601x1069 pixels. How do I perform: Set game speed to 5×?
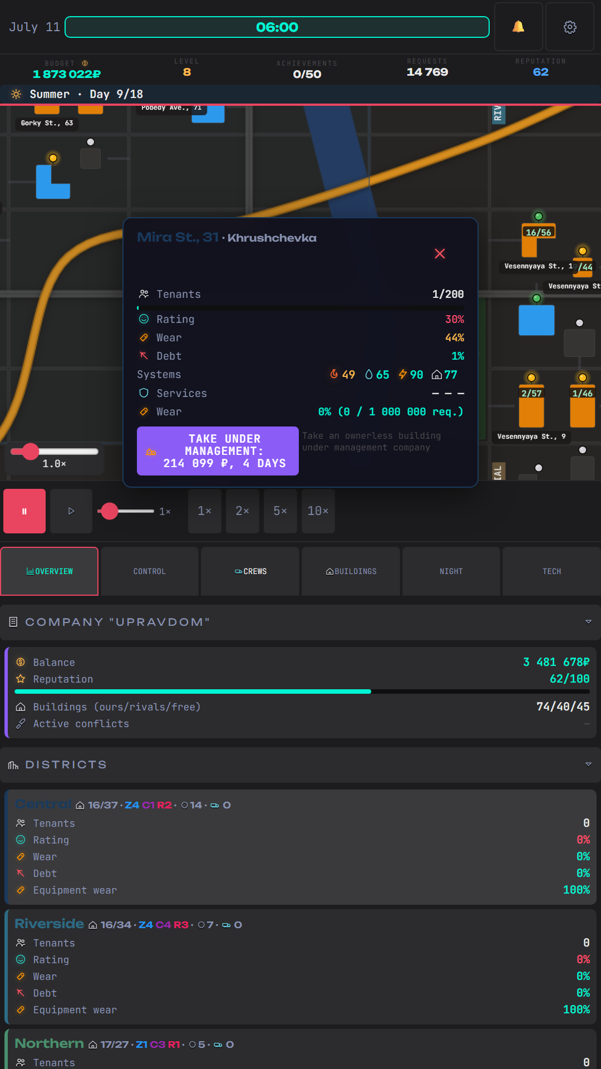coord(280,511)
